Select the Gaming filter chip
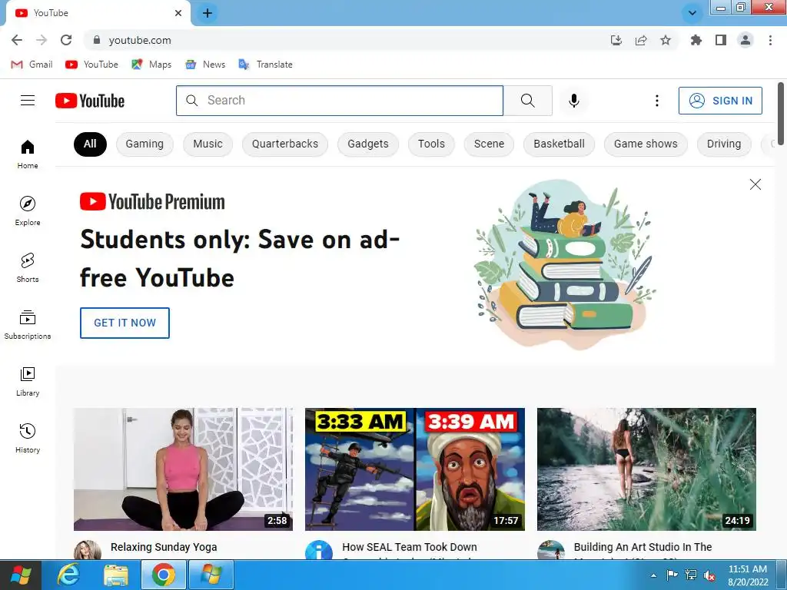The height and width of the screenshot is (590, 787). click(144, 144)
